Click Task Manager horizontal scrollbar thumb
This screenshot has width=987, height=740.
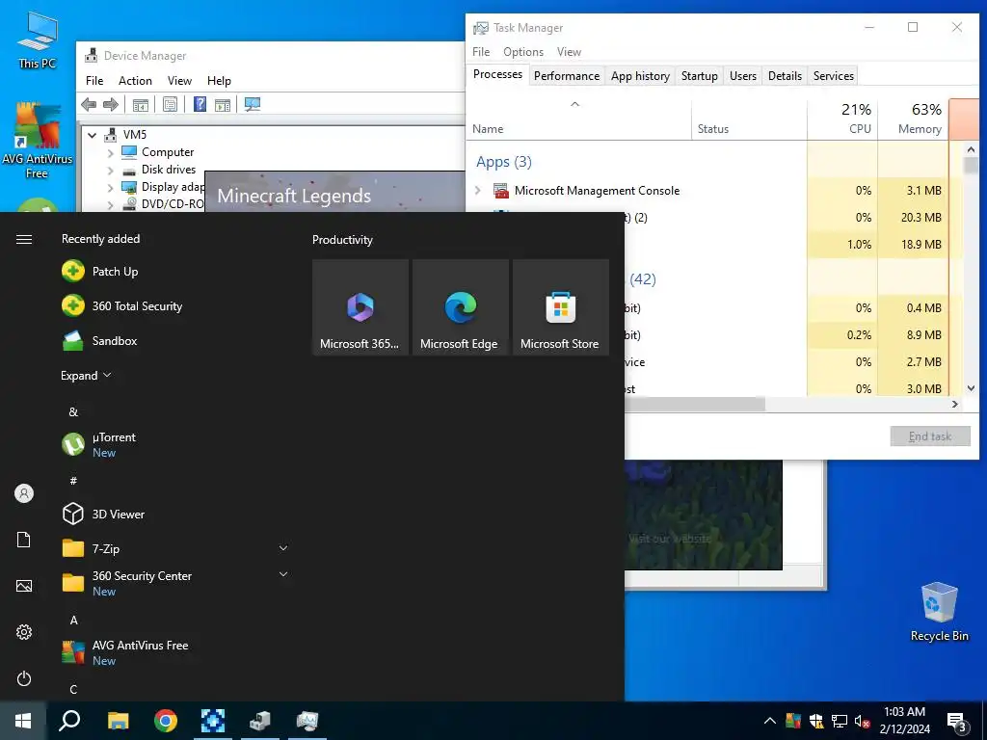coord(695,404)
